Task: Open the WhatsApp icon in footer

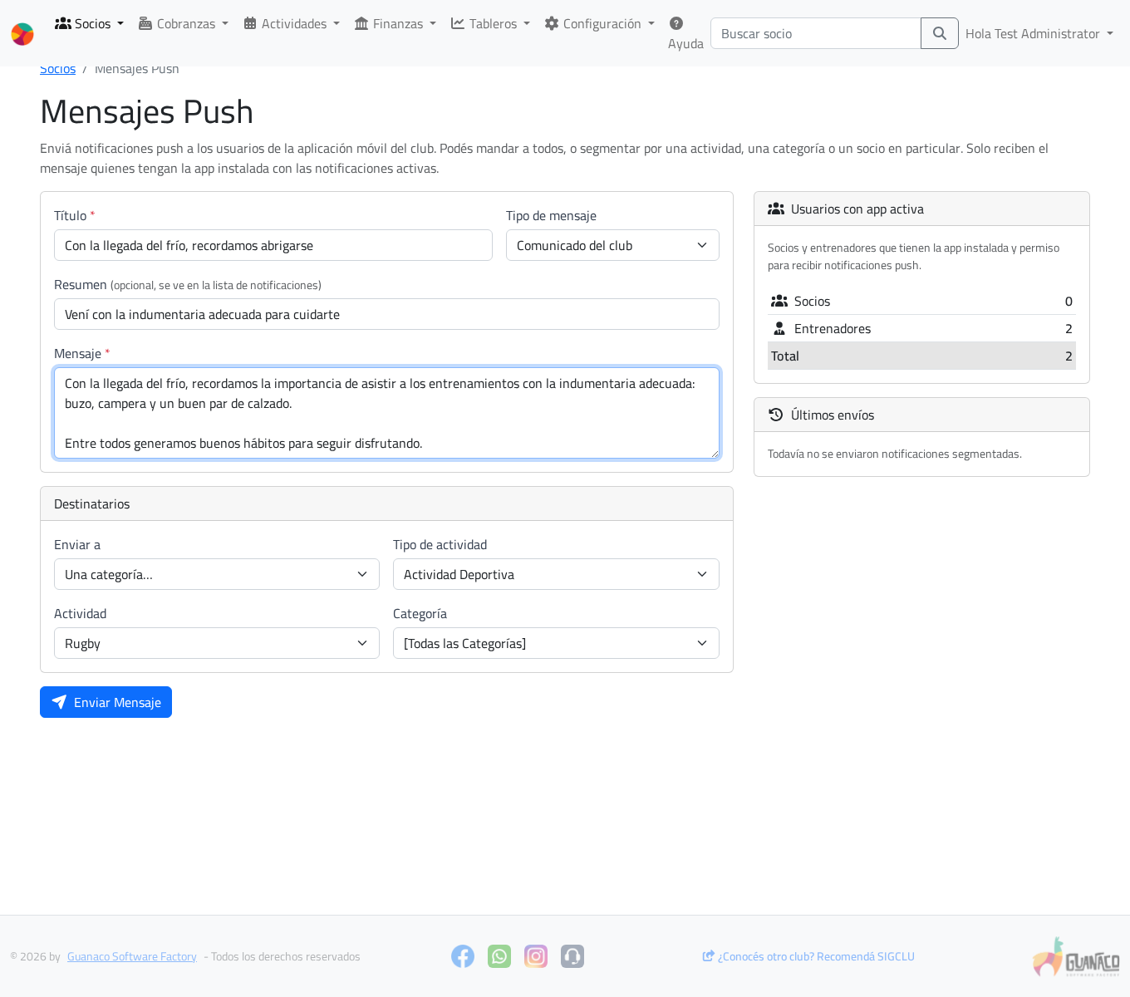Action: (499, 956)
